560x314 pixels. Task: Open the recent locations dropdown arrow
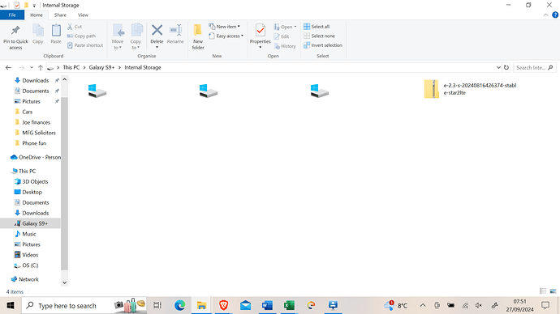tap(32, 67)
